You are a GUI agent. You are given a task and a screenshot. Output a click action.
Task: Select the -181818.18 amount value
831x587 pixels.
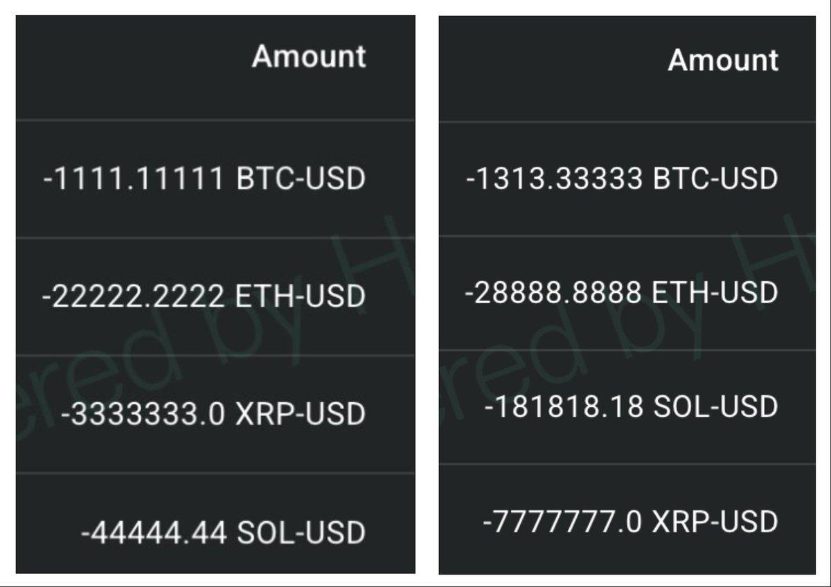563,406
